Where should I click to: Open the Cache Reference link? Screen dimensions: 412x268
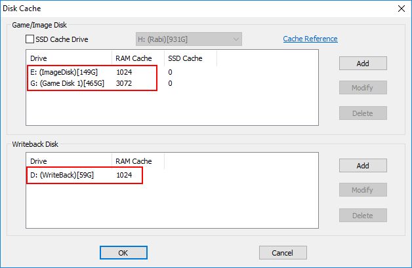point(310,39)
